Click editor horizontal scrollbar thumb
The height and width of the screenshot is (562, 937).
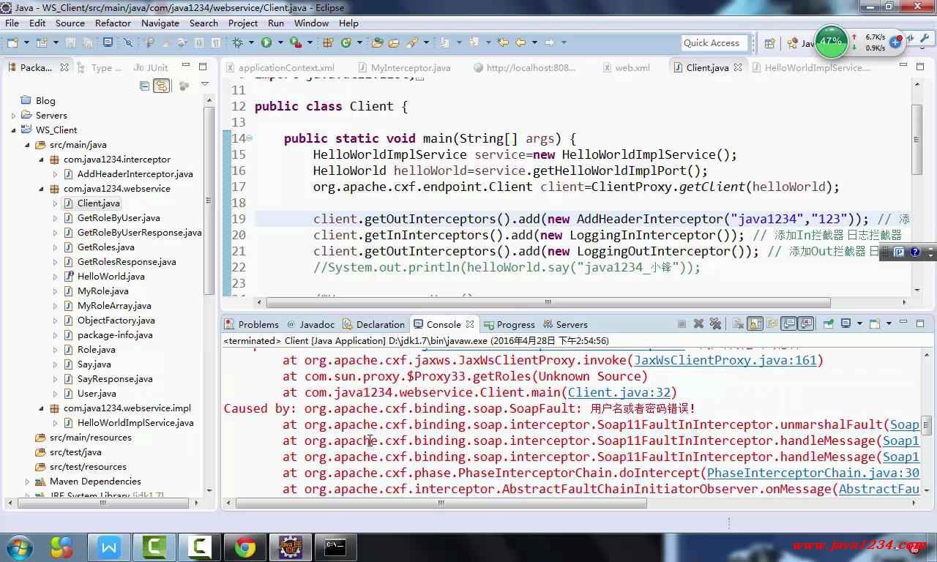click(548, 302)
